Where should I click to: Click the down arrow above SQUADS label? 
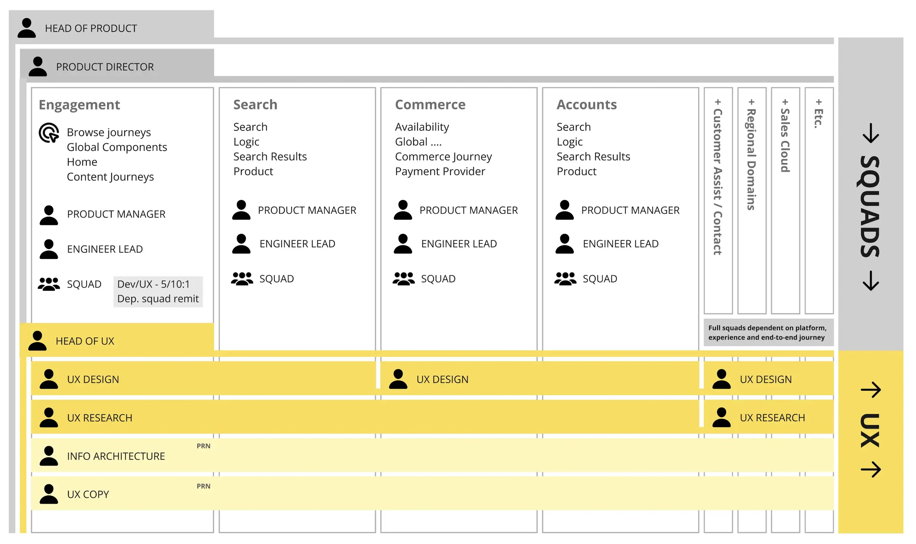(871, 133)
